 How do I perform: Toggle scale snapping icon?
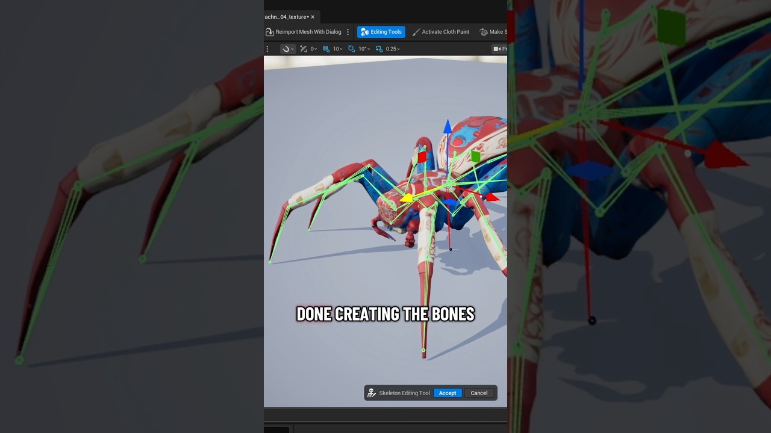[x=379, y=49]
